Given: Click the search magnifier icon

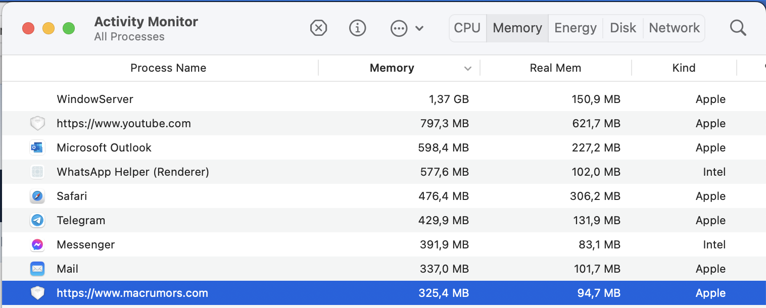Looking at the screenshot, I should (738, 28).
